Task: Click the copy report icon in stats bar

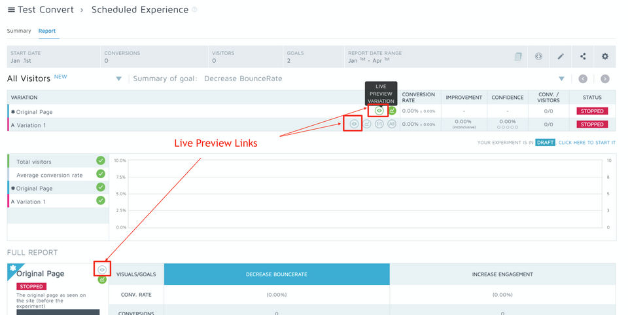Action: coord(518,56)
